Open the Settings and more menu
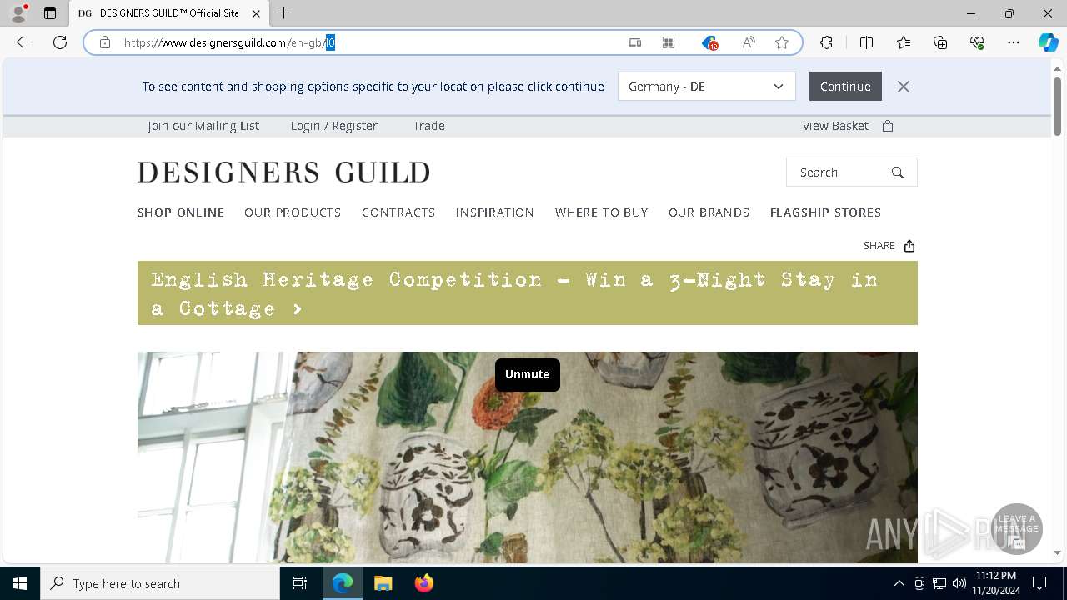Viewport: 1067px width, 600px height. coord(1014,42)
